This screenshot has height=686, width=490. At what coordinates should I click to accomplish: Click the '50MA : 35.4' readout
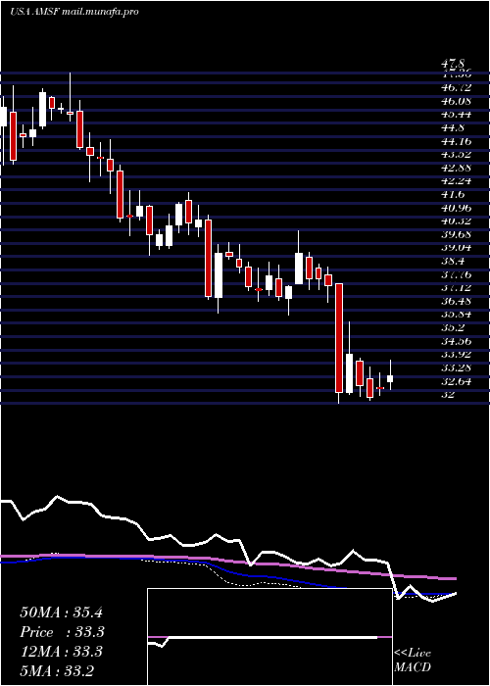61,612
